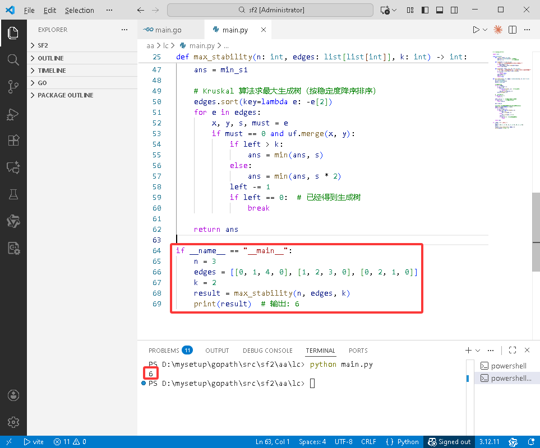Open the Manage settings gear
Image resolution: width=540 pixels, height=448 pixels.
[x=13, y=422]
